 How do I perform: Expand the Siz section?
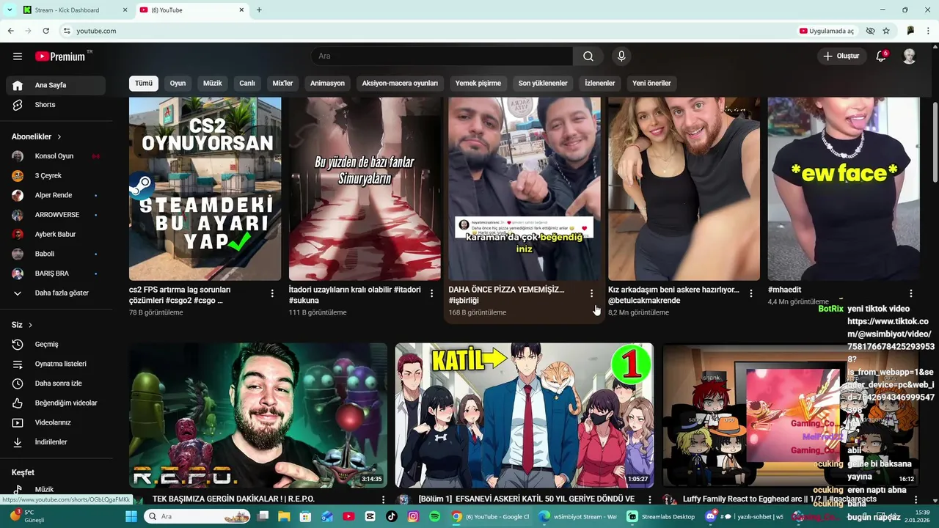point(22,325)
